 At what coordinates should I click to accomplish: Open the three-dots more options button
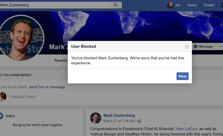pyautogui.click(x=220, y=47)
